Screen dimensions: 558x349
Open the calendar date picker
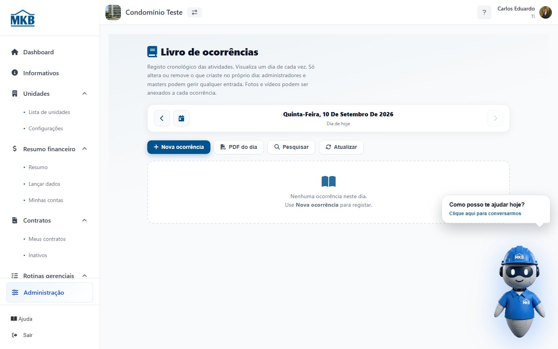pos(181,118)
